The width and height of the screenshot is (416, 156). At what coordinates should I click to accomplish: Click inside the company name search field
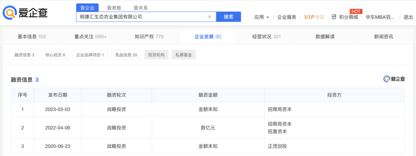143,17
